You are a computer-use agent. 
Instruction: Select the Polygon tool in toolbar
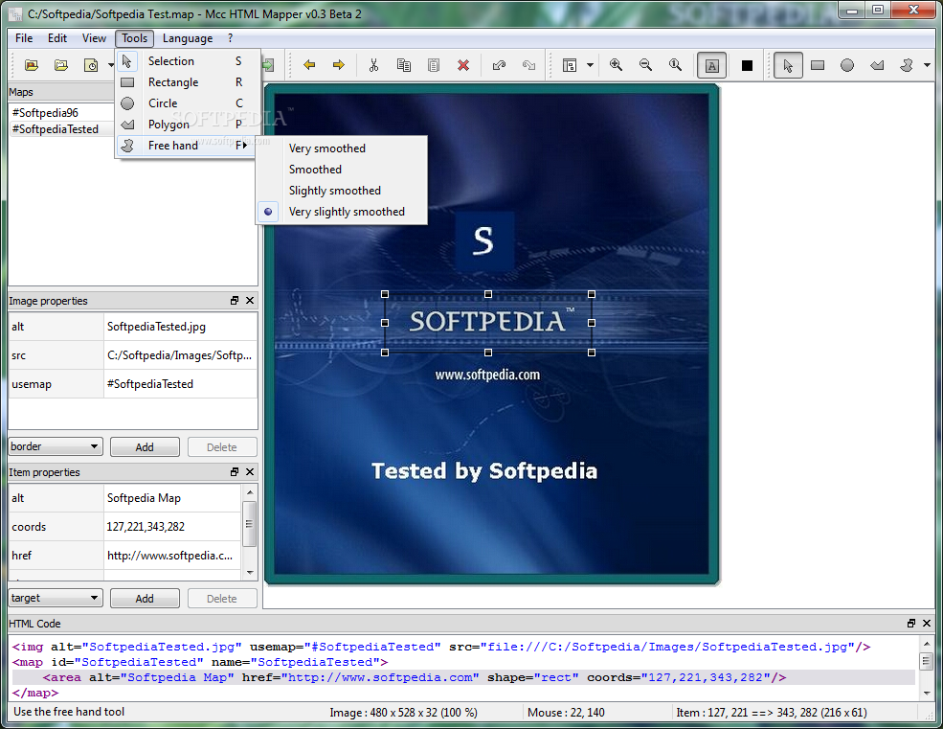point(877,65)
